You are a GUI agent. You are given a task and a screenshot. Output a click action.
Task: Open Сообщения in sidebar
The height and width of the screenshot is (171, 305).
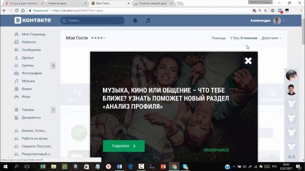pyautogui.click(x=31, y=50)
